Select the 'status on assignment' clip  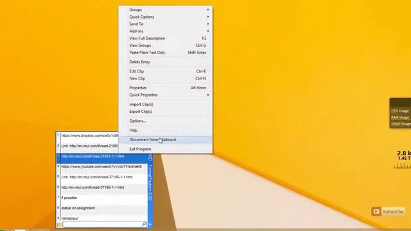(102, 208)
